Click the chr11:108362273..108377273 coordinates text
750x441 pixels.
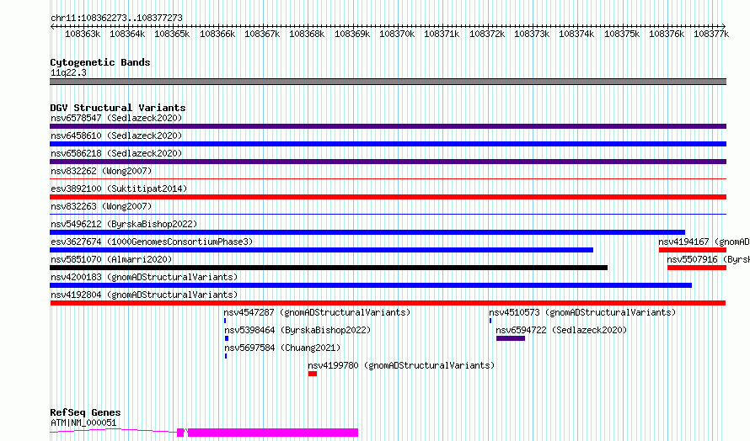coord(116,18)
